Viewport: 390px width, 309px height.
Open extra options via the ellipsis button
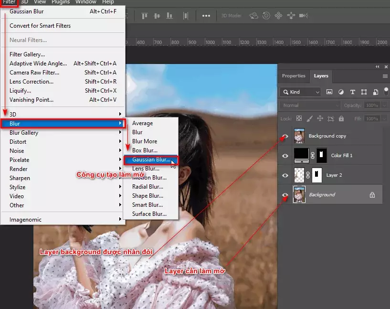click(207, 15)
